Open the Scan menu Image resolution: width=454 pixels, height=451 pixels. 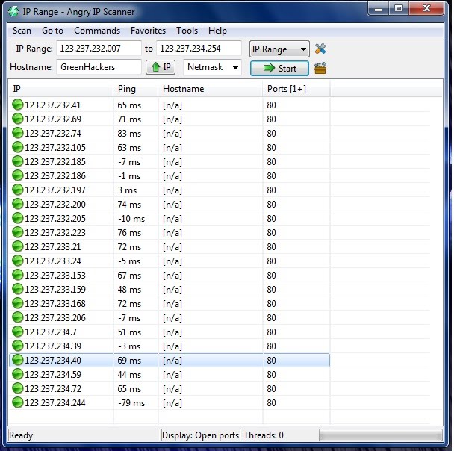(x=22, y=31)
